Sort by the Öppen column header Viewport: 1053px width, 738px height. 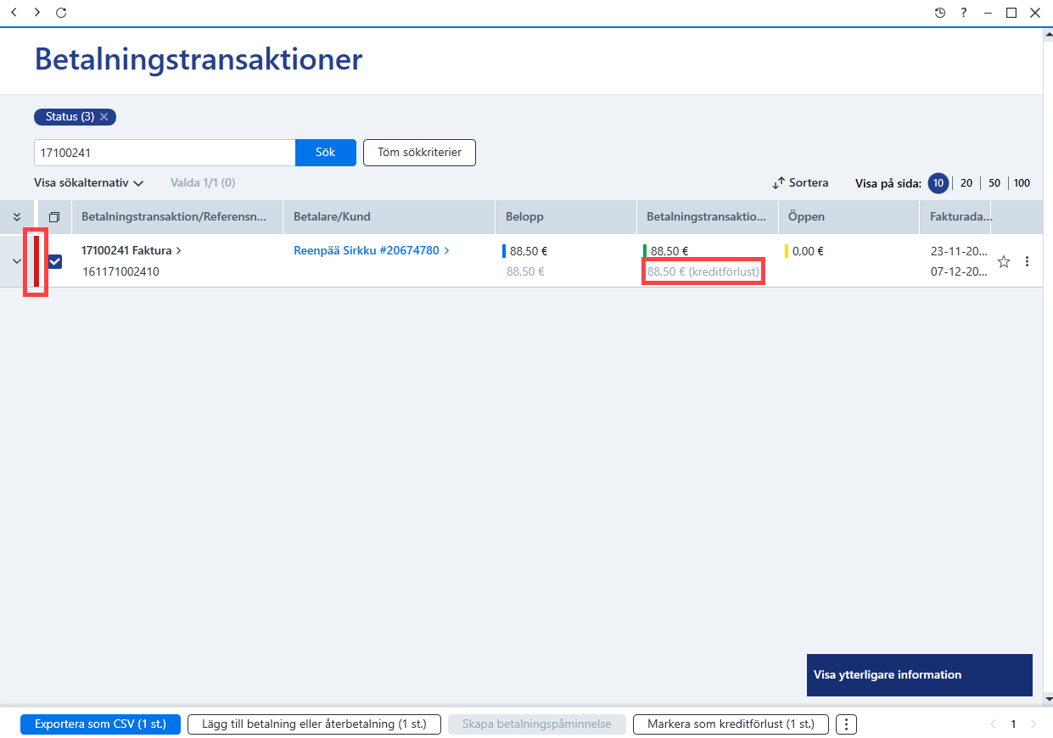pyautogui.click(x=806, y=217)
